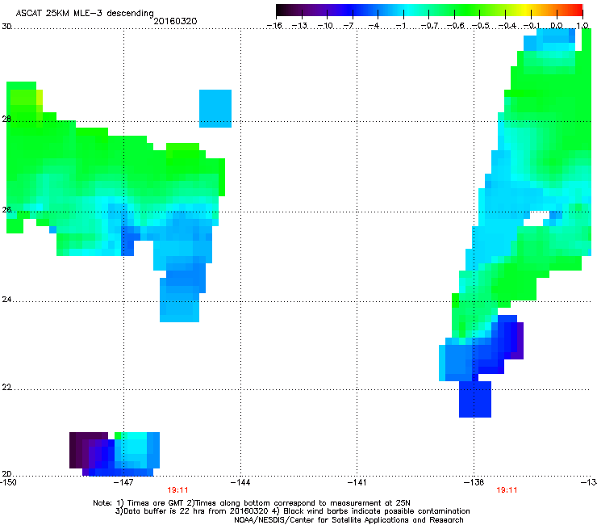Click the -7 color scale label
Screen dimensions: 597x525
pos(349,26)
